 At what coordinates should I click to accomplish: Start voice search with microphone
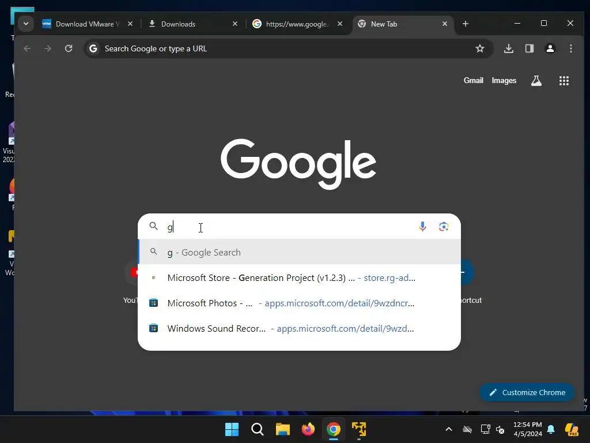(422, 226)
